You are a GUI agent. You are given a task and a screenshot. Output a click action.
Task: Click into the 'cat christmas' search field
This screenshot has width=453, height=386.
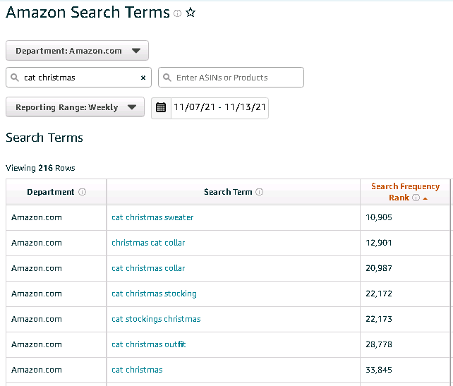point(78,78)
